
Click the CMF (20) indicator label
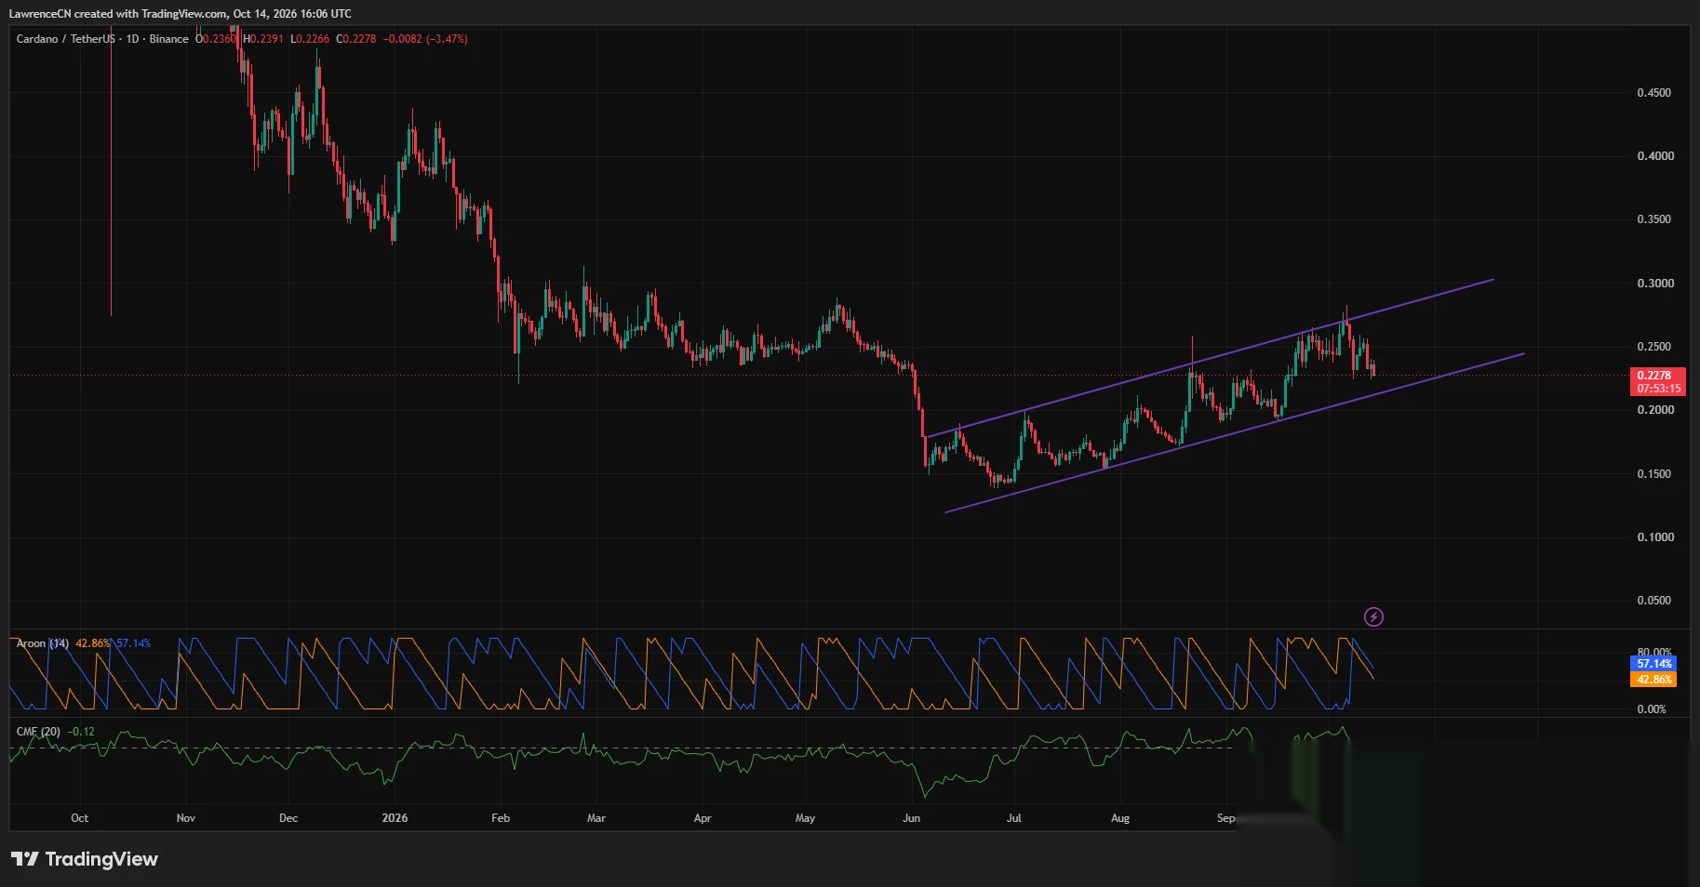click(x=38, y=732)
